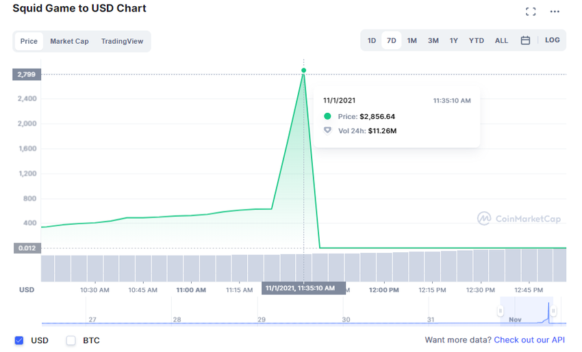Toggle the USD currency checkbox
Viewport: 582px width, 352px height.
coord(19,340)
